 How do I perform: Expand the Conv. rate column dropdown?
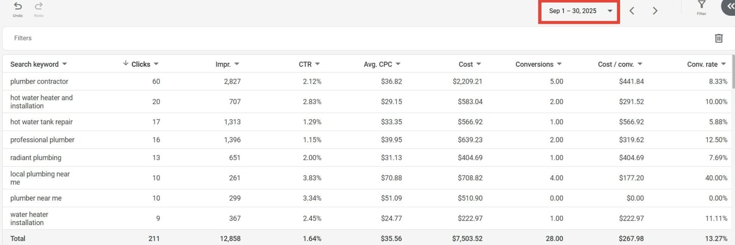point(723,64)
